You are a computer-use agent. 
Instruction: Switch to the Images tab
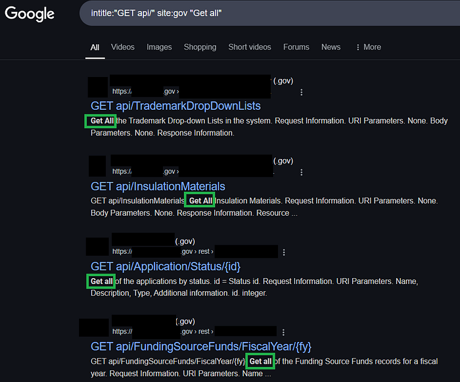tap(159, 47)
